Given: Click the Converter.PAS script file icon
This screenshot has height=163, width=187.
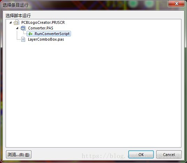Looking at the screenshot, I should [x=23, y=28].
